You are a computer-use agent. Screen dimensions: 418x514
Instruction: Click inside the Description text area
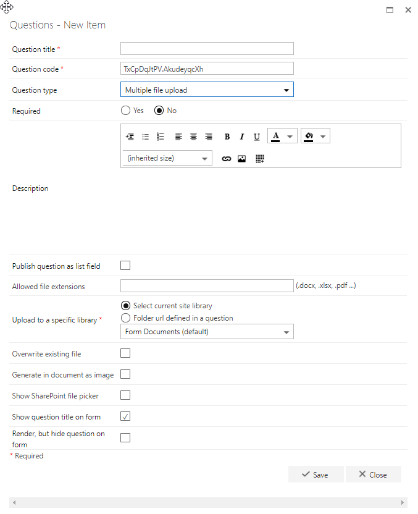pyautogui.click(x=261, y=210)
